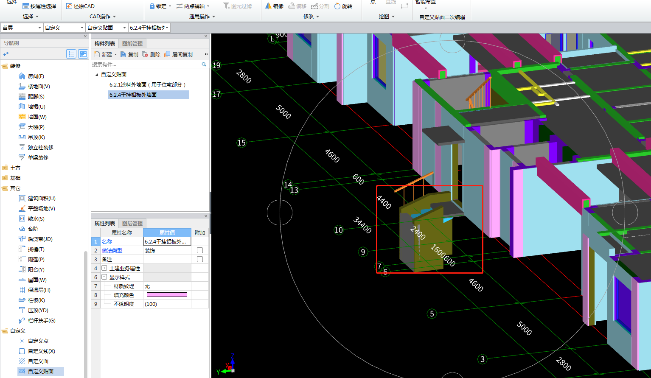Open the 绘图 group menu
This screenshot has height=378, width=651.
[387, 17]
